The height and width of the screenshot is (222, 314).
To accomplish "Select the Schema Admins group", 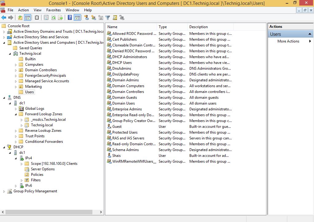I will pyautogui.click(x=125, y=150).
